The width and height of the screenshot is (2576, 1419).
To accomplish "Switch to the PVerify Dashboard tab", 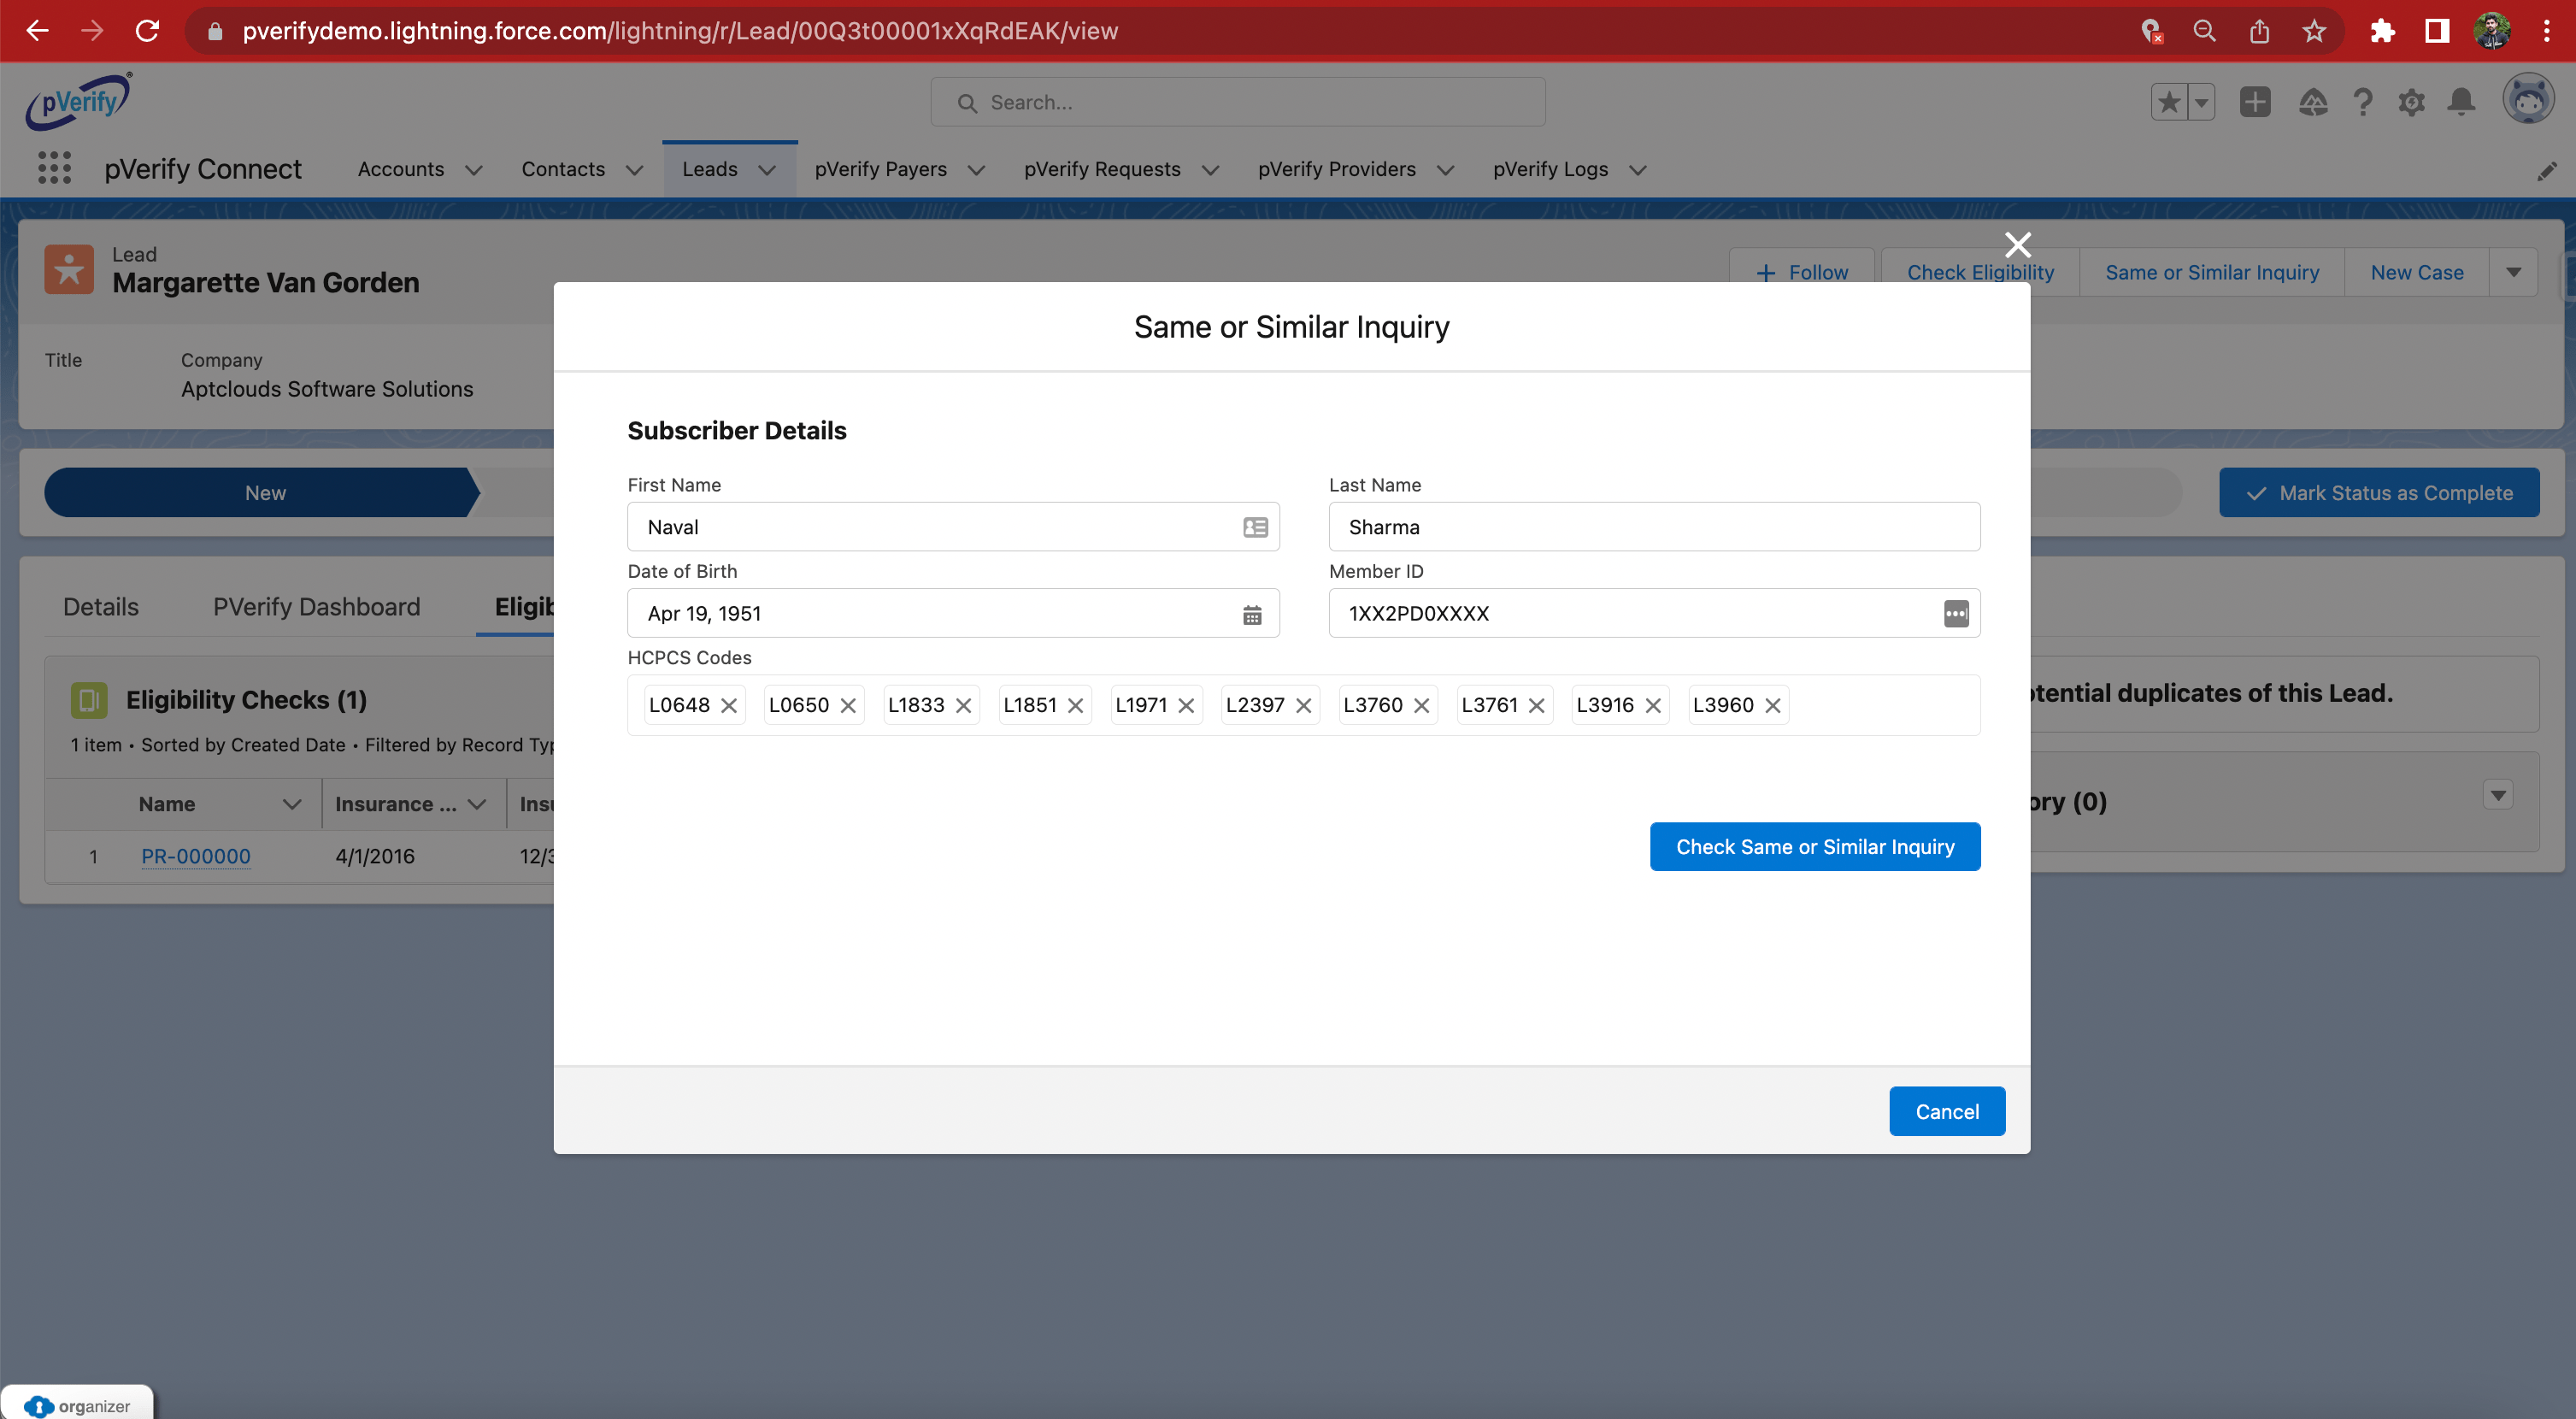I will pos(316,607).
